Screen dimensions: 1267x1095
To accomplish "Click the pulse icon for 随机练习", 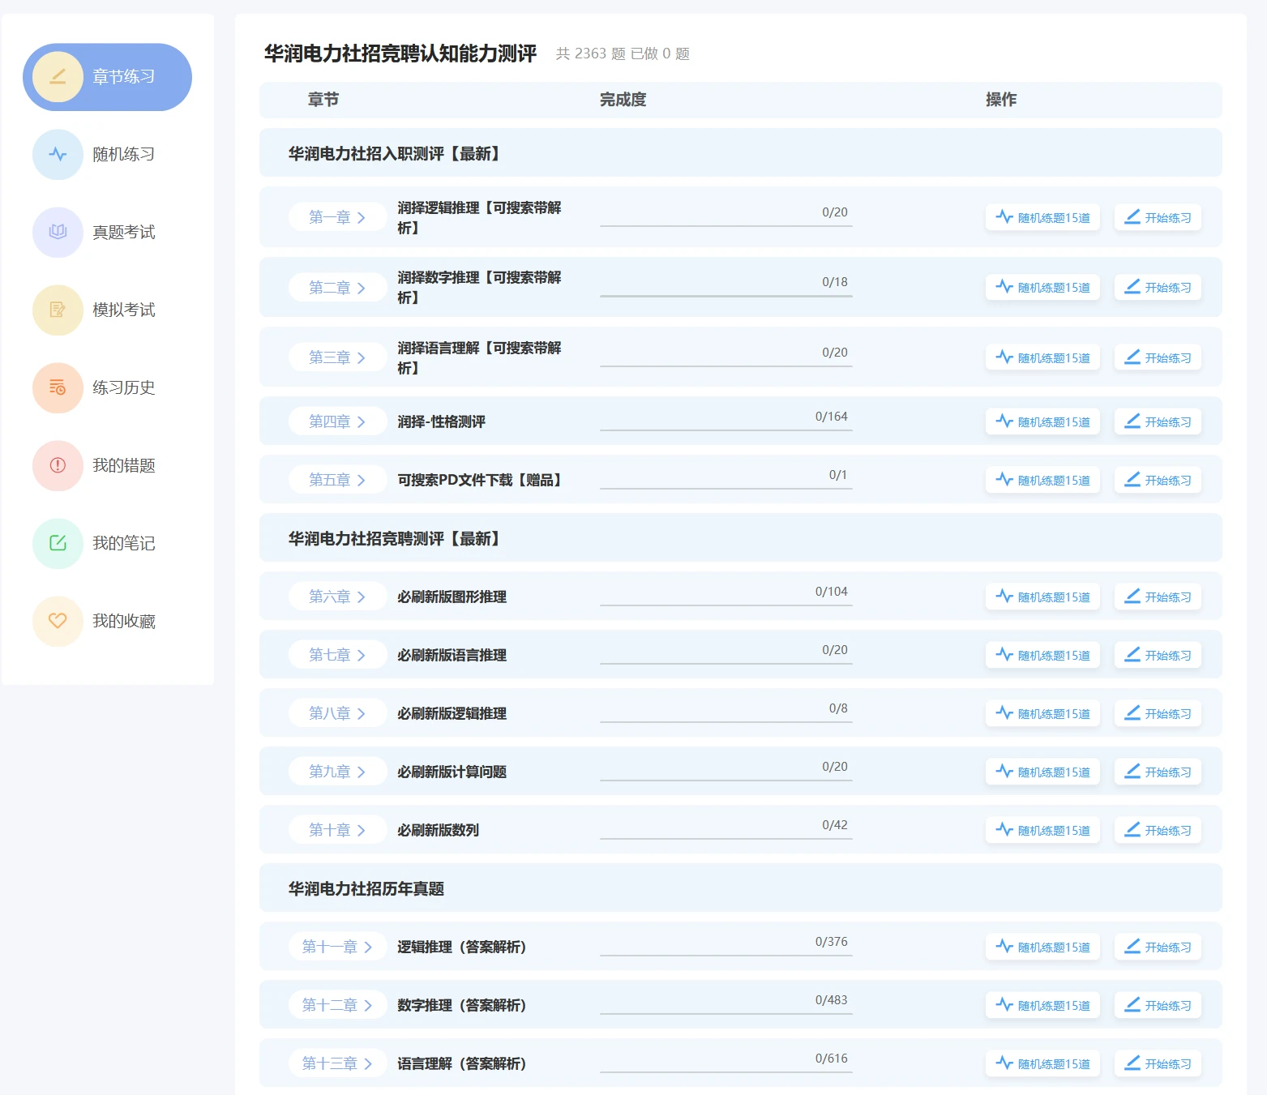I will click(x=58, y=154).
